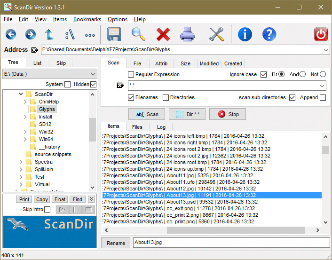Select the Or radio button

point(281,74)
